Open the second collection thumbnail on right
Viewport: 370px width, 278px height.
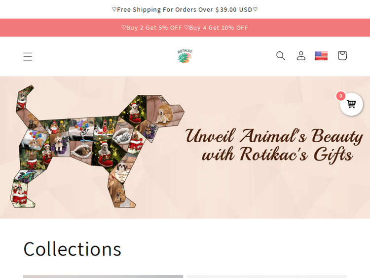(267, 277)
